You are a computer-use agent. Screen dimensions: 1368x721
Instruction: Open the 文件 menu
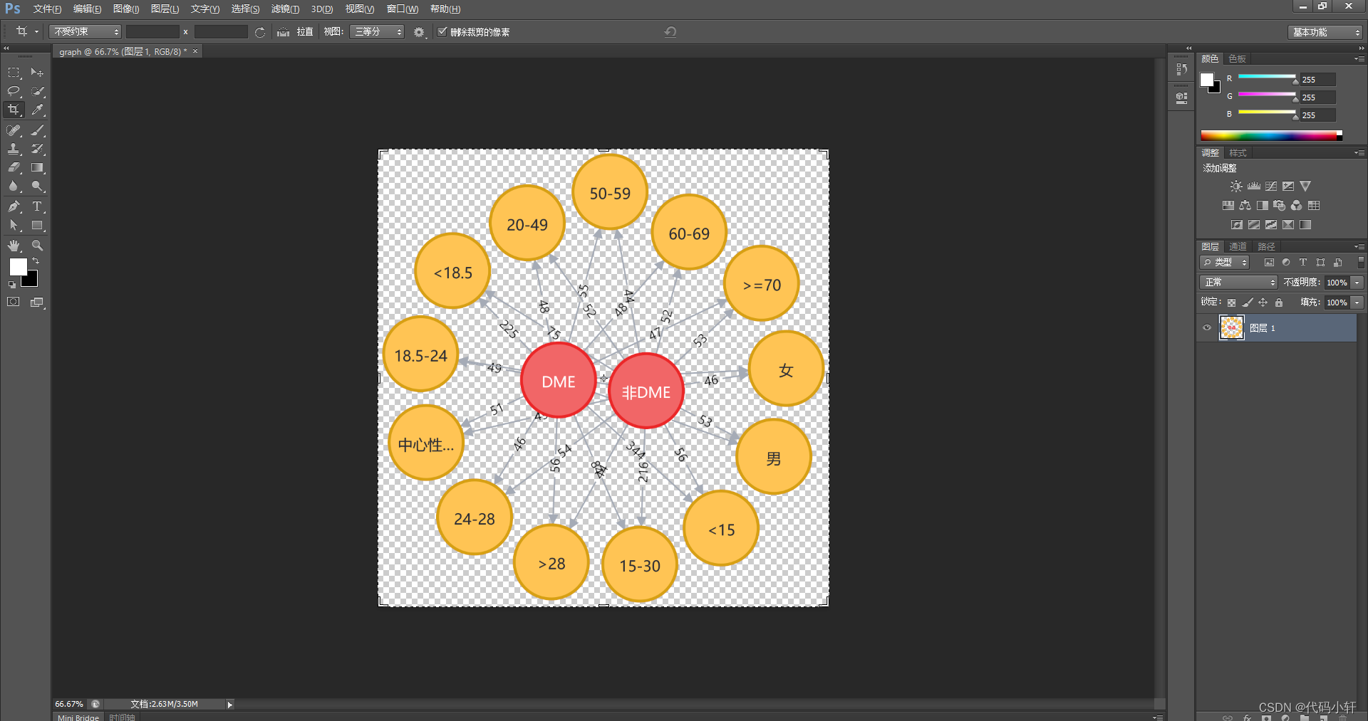pos(47,9)
